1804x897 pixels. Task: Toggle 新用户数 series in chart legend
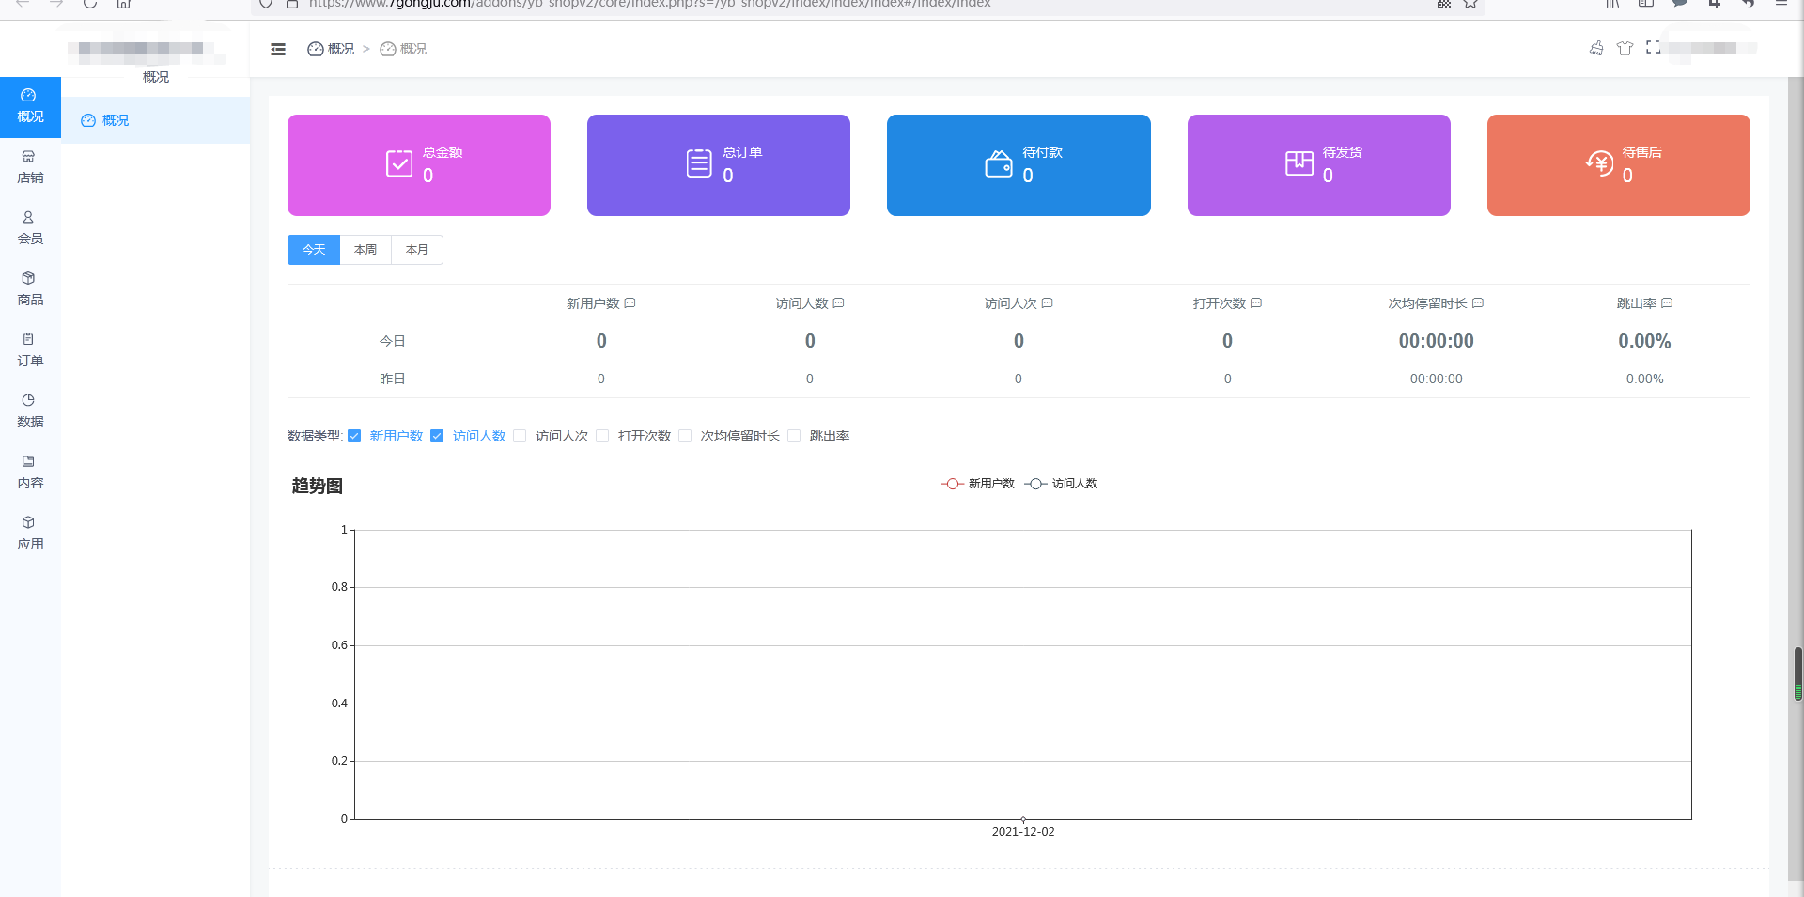pos(977,484)
